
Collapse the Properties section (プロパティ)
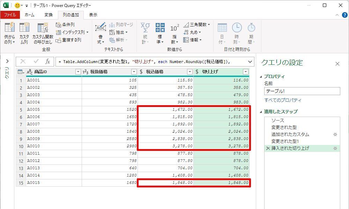pyautogui.click(x=261, y=77)
